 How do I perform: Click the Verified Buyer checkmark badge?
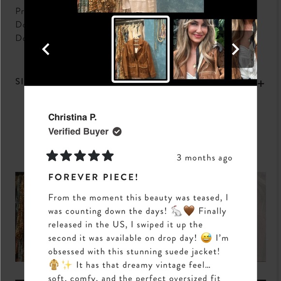click(x=117, y=132)
